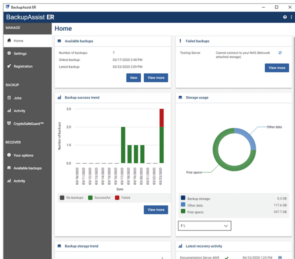Click the Number of backups value 7
This screenshot has width=295, height=259.
pyautogui.click(x=113, y=53)
